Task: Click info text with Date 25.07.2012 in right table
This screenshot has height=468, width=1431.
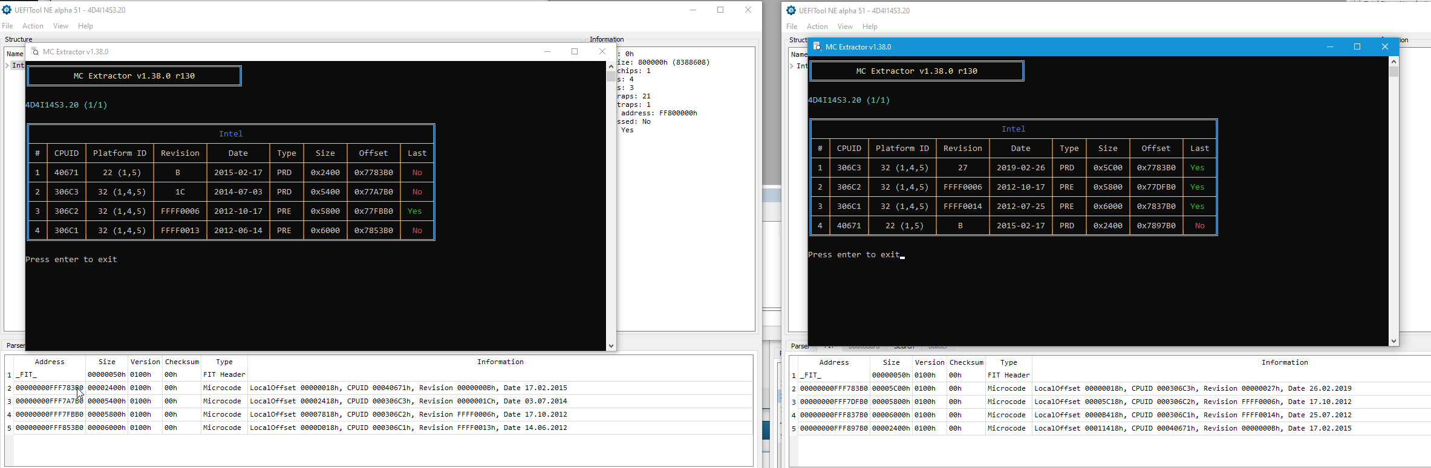Action: tap(1193, 415)
